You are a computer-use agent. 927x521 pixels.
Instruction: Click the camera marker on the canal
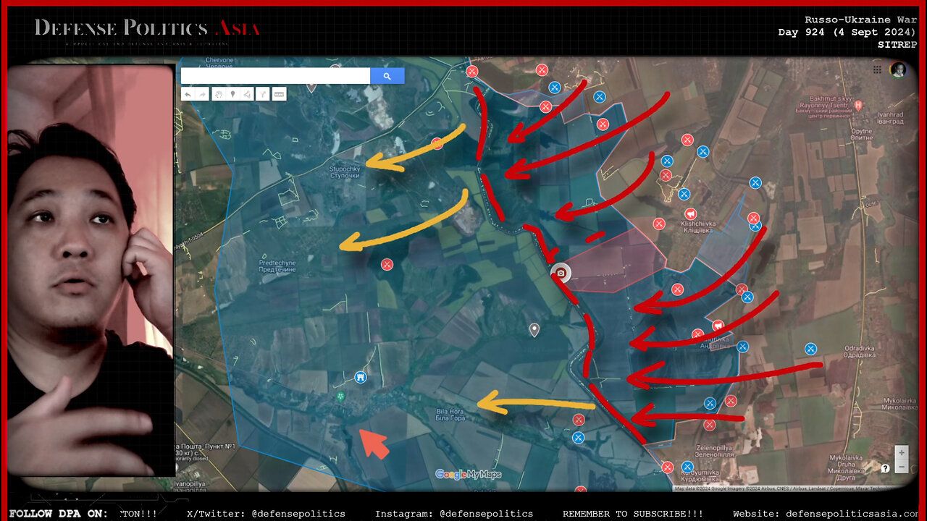pos(560,273)
